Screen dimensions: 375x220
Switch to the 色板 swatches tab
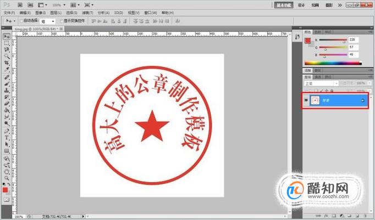click(x=318, y=32)
